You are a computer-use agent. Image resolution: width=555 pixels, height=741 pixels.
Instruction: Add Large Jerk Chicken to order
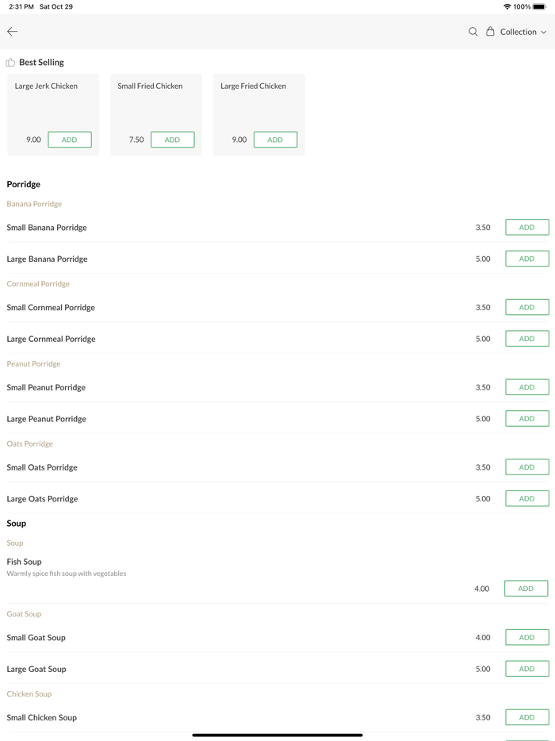pyautogui.click(x=70, y=140)
